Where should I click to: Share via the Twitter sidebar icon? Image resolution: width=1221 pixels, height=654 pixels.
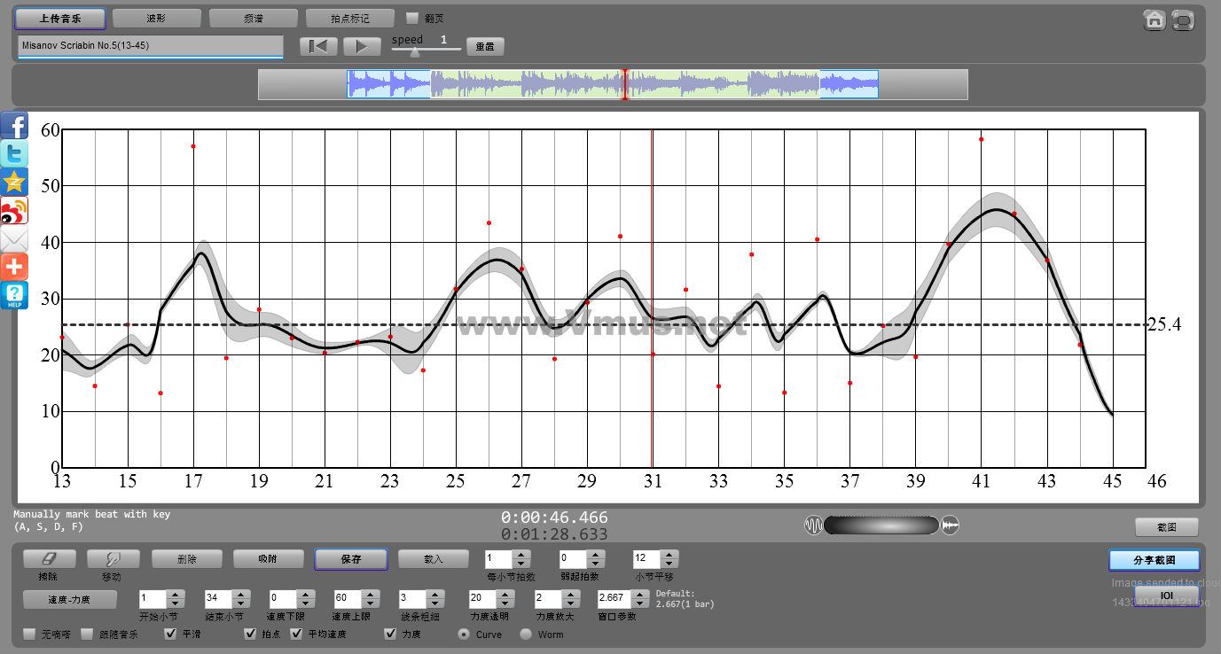pyautogui.click(x=14, y=154)
